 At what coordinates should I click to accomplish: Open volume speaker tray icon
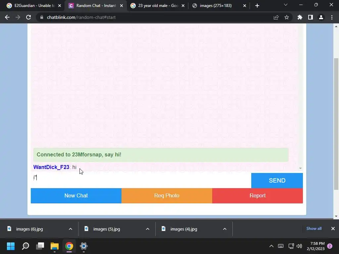click(299, 246)
